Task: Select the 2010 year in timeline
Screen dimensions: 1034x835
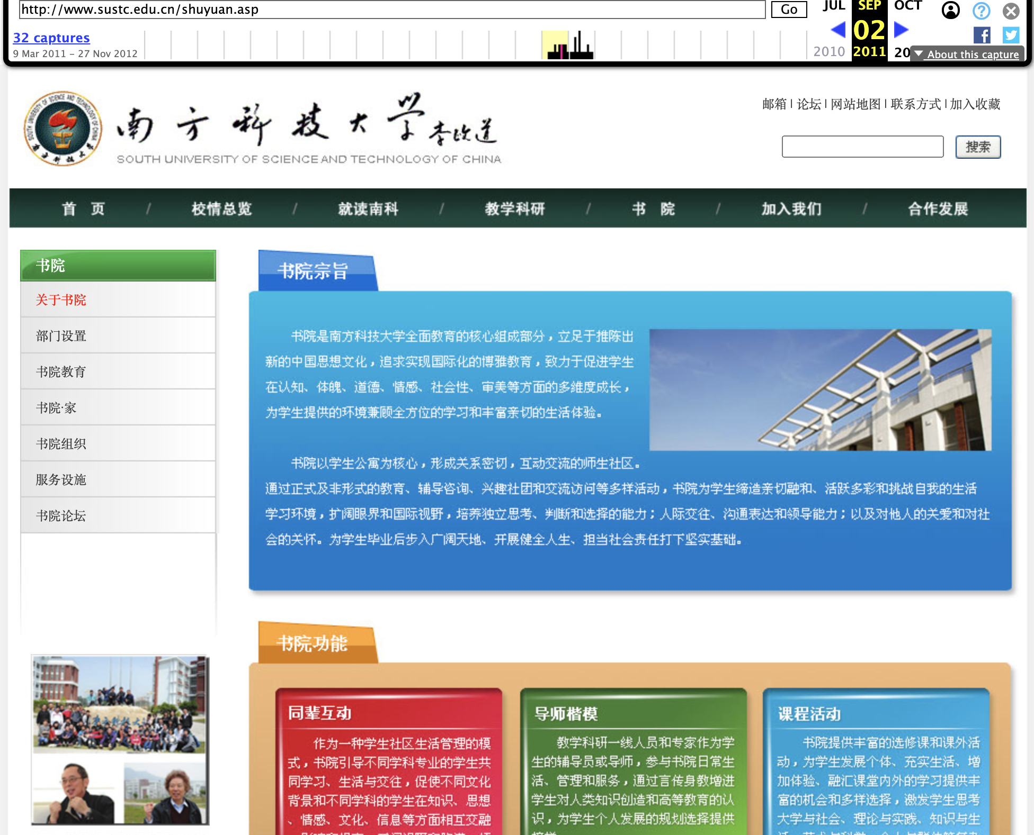Action: click(x=829, y=51)
